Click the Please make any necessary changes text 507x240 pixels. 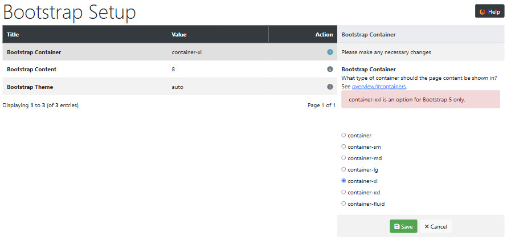(386, 52)
